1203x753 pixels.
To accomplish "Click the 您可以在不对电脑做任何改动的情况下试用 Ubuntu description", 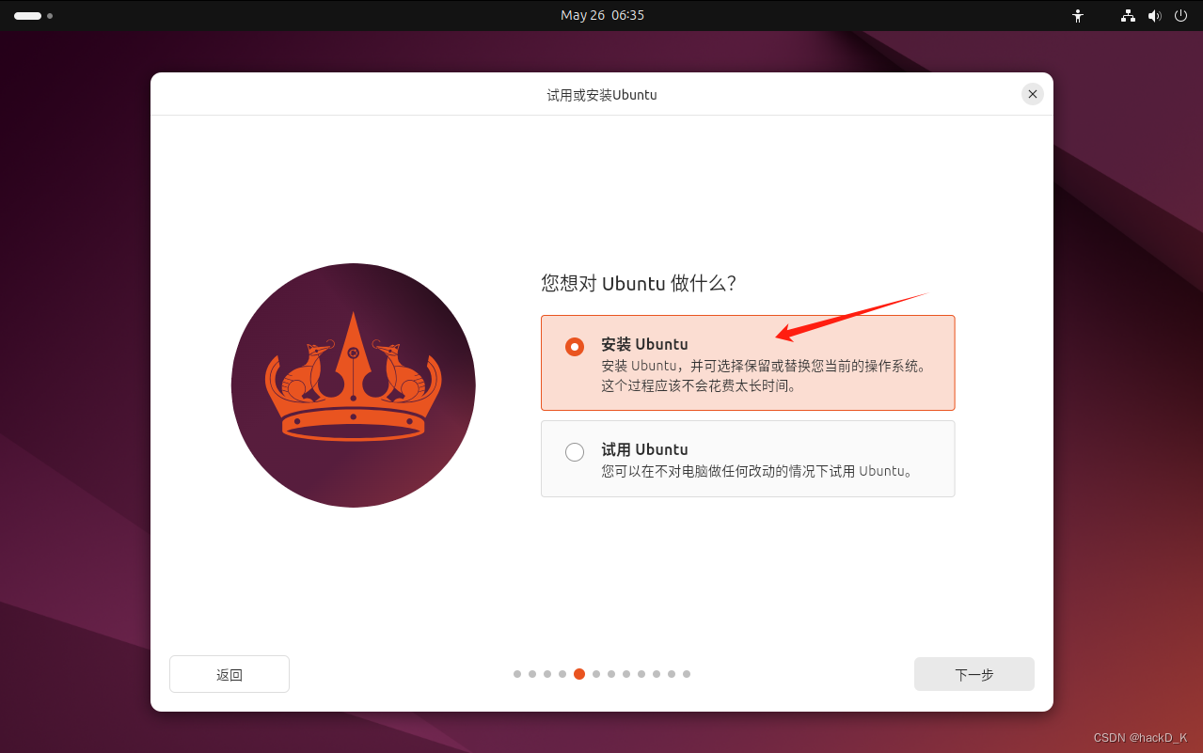I will click(x=757, y=471).
